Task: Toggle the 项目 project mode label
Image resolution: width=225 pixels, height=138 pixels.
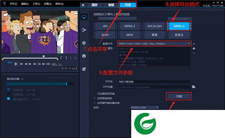Action: pos(10,63)
